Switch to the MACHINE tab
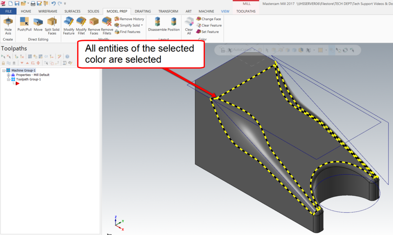The height and width of the screenshot is (235, 393). coord(206,11)
